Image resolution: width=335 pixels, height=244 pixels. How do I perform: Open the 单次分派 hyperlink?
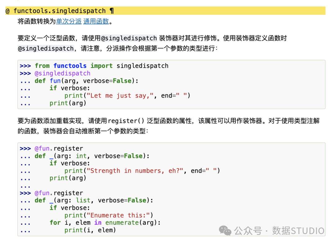[69, 21]
